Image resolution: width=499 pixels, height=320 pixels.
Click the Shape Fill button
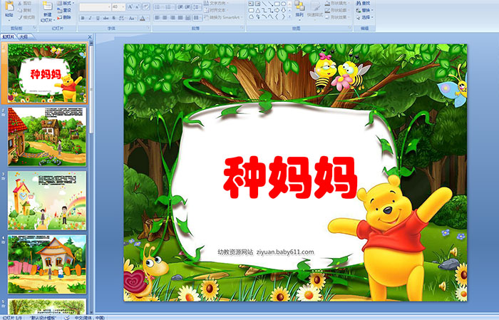[335, 3]
